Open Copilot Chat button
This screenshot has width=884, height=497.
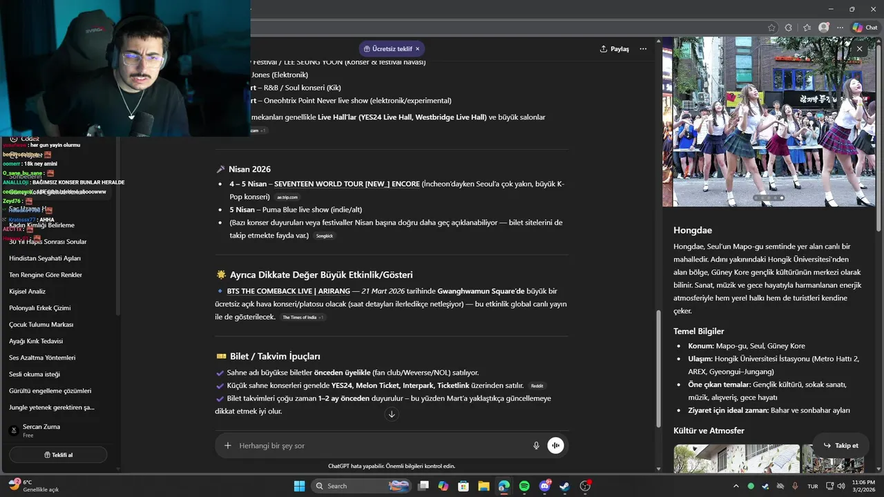[x=865, y=28]
